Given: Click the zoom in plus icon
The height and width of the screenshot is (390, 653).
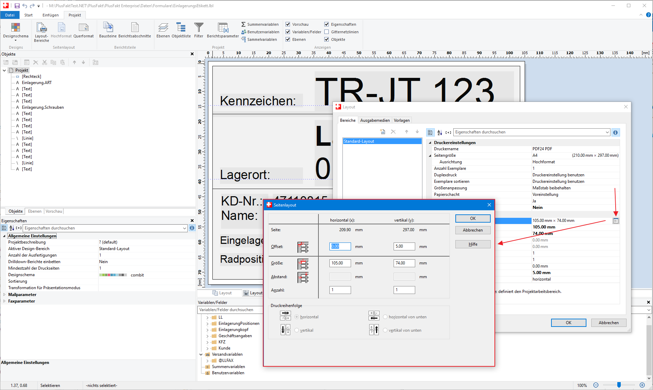Looking at the screenshot, I should pyautogui.click(x=642, y=385).
